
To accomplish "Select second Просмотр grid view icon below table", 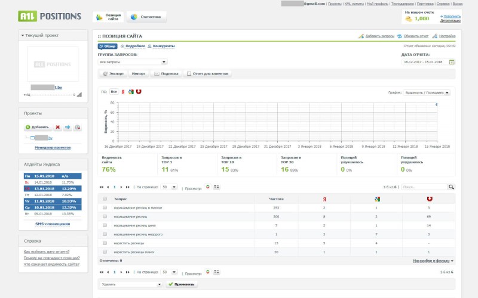I will click(x=216, y=272).
